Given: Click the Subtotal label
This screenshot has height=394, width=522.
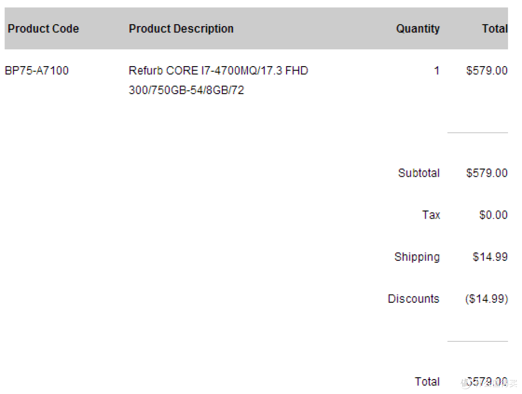Looking at the screenshot, I should (419, 173).
